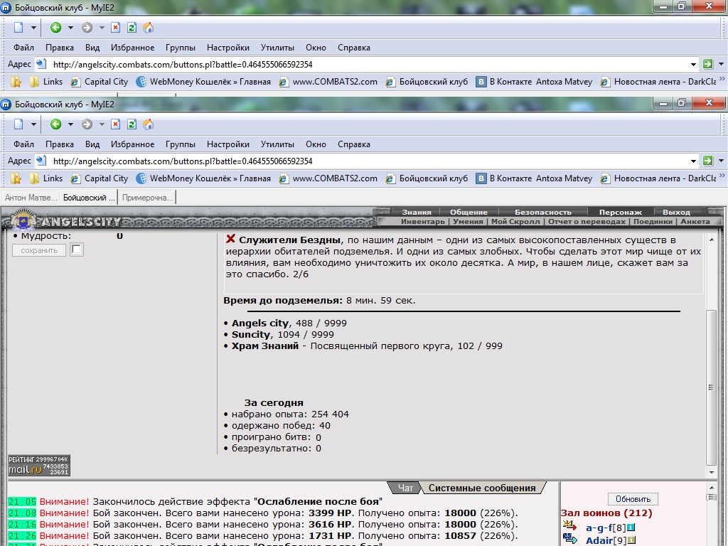Click private message icon beside a-g-f

569,526
